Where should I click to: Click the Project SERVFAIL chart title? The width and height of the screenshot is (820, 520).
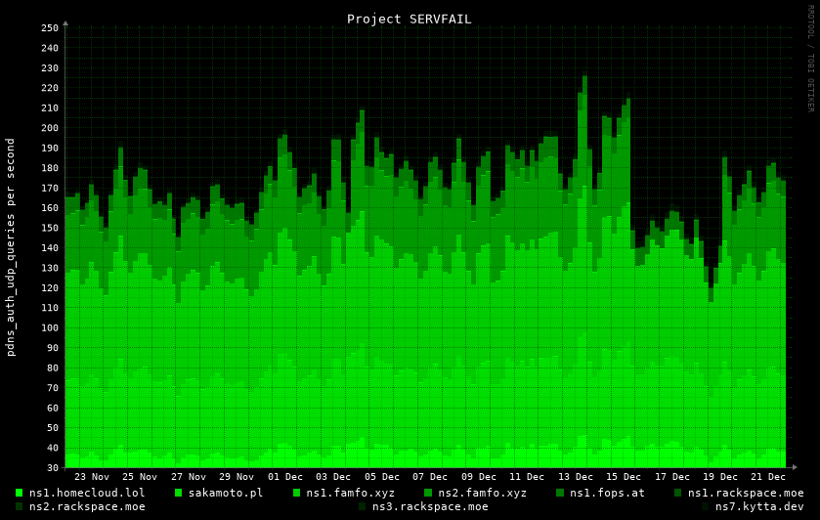(x=409, y=19)
